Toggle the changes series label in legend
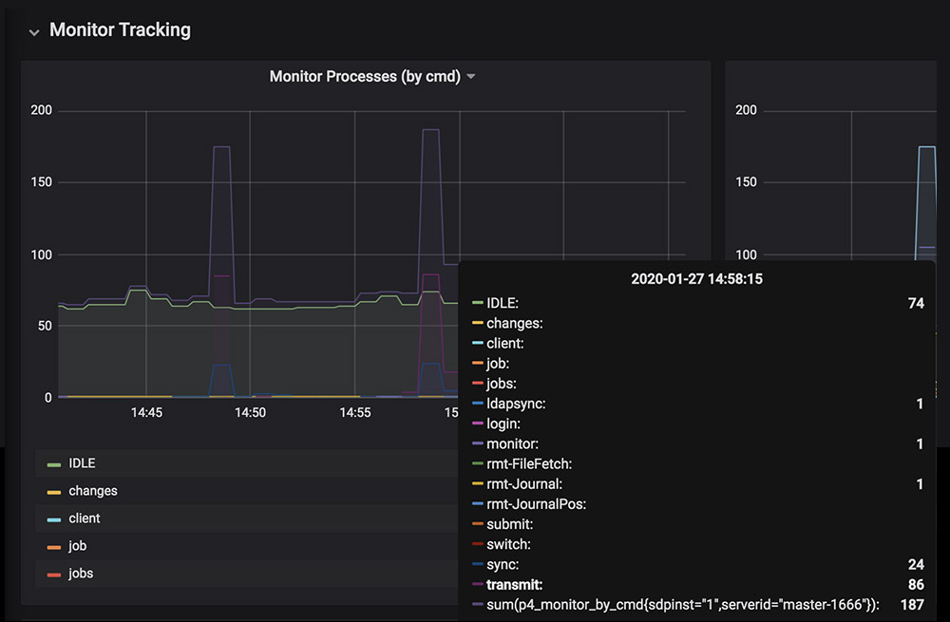 [93, 491]
